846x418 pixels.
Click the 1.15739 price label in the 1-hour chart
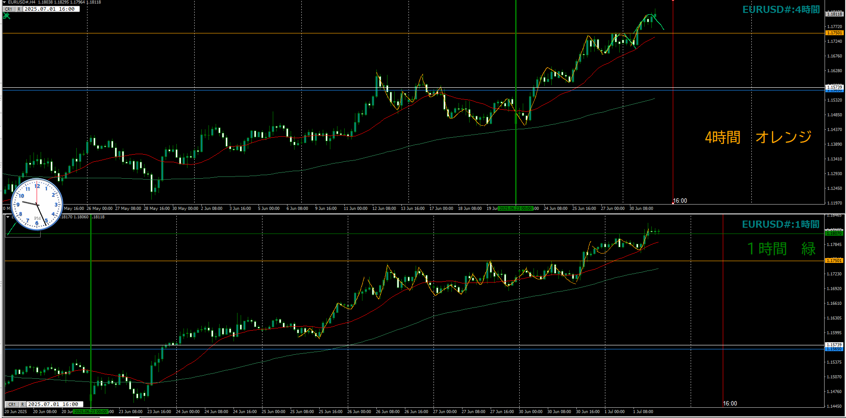tap(834, 344)
